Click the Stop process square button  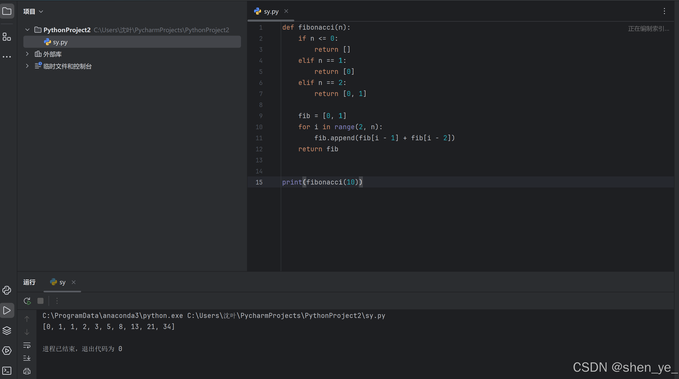click(40, 301)
